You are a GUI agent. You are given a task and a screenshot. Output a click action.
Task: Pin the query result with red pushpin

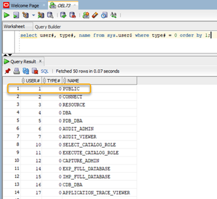(x=7, y=71)
